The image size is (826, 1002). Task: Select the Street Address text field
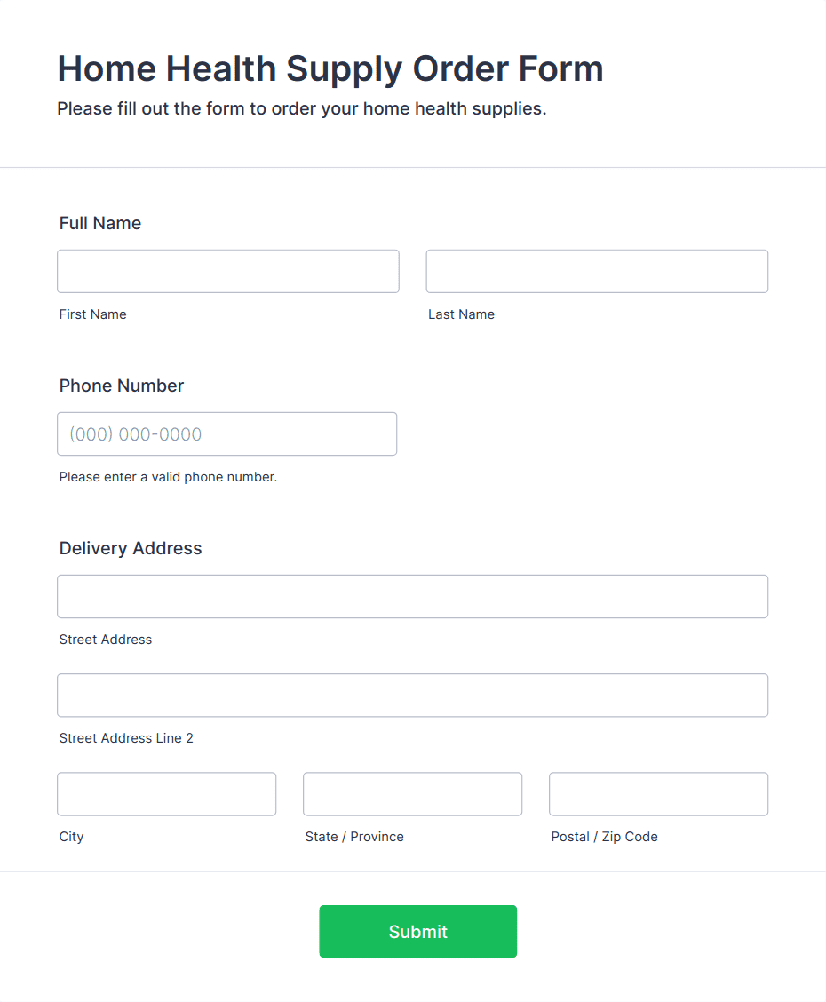pos(412,596)
